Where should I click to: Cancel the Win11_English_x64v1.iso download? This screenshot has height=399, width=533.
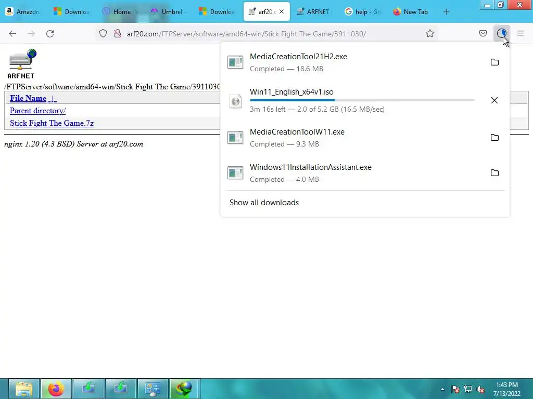click(494, 100)
